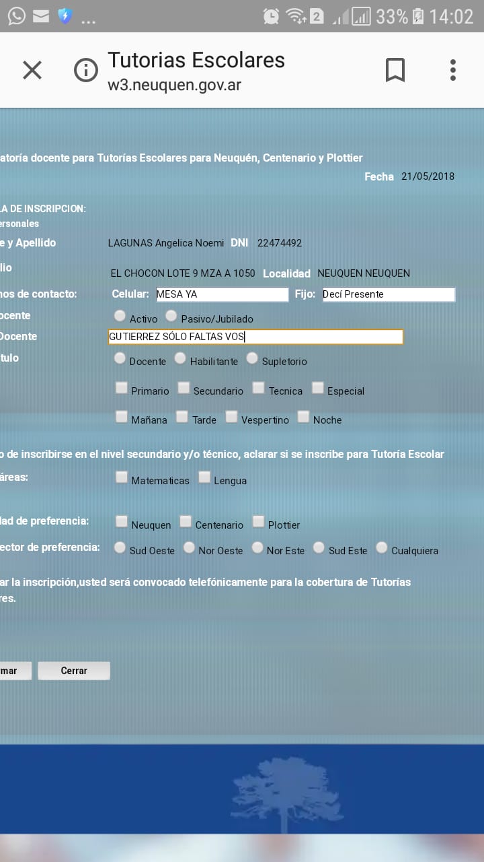This screenshot has width=484, height=862.
Task: Click into the Celular input field
Action: click(221, 294)
